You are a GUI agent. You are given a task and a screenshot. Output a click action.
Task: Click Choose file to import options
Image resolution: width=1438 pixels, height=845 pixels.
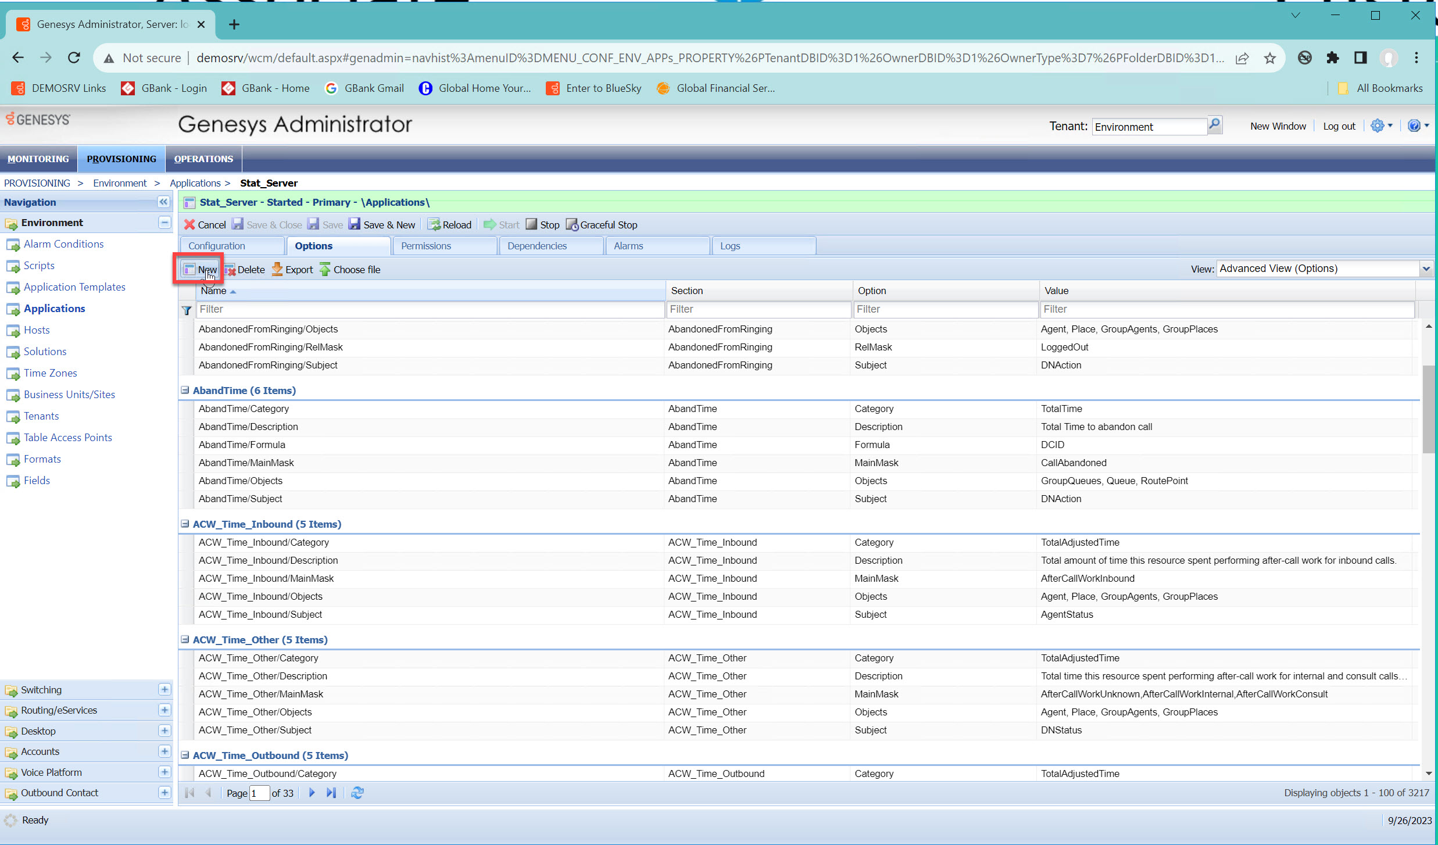click(x=350, y=270)
